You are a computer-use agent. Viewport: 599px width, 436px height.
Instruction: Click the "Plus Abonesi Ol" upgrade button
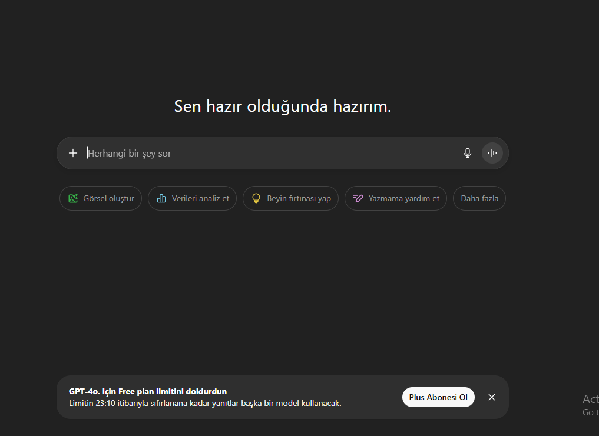[x=438, y=397]
